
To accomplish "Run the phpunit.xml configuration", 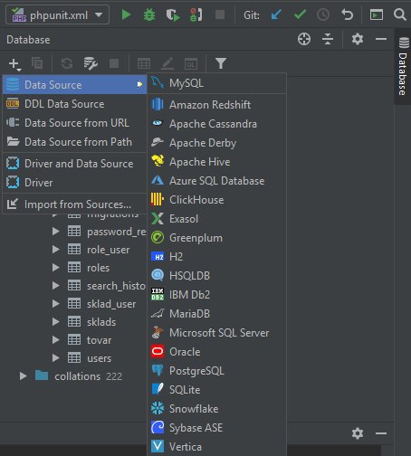I will [x=126, y=14].
